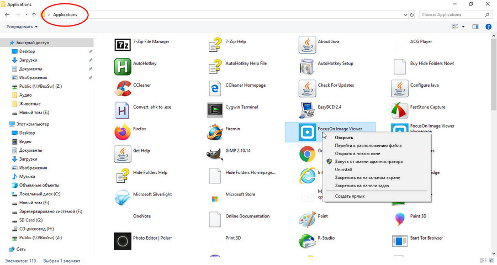Go back with the Back arrow
Screen dimensions: 497x265
click(x=7, y=14)
